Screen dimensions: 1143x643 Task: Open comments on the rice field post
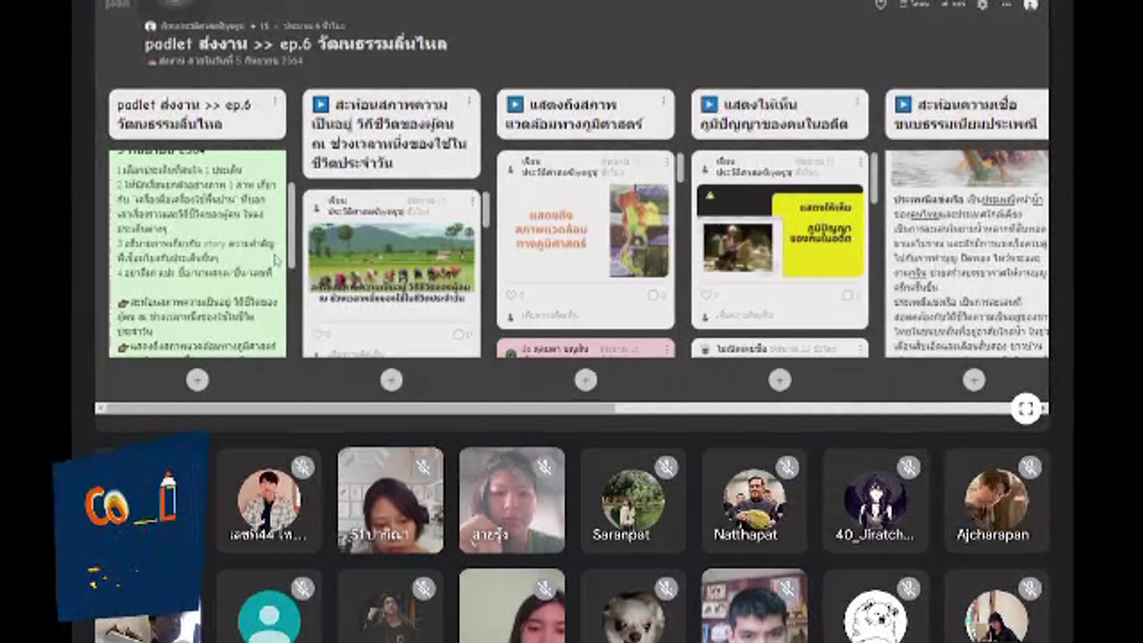(458, 335)
